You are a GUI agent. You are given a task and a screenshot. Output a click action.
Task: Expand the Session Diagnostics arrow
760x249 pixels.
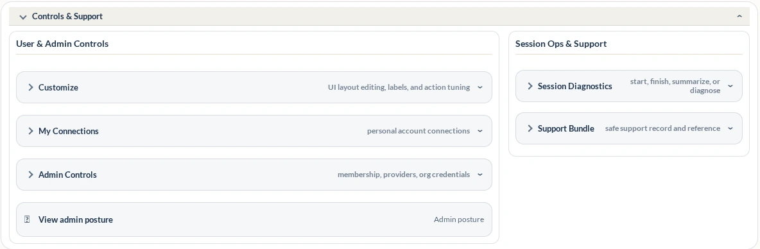click(530, 86)
